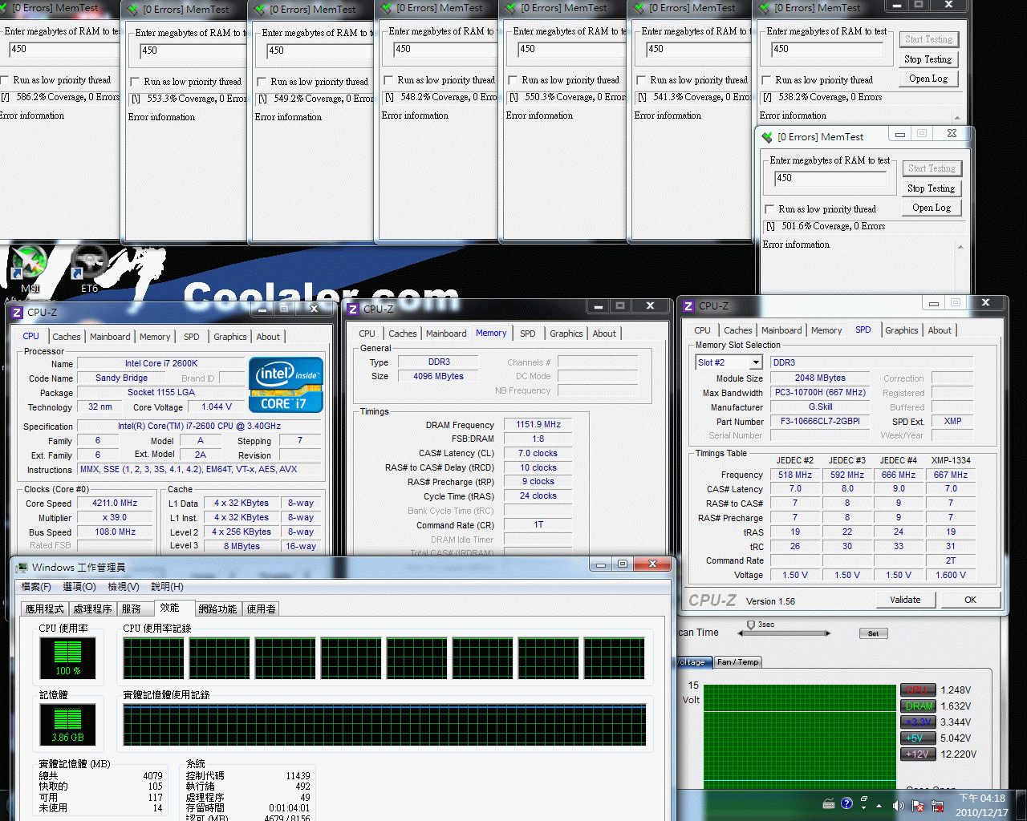Image resolution: width=1027 pixels, height=821 pixels.
Task: Toggle the DRAM voltage graph button
Action: coord(919,706)
